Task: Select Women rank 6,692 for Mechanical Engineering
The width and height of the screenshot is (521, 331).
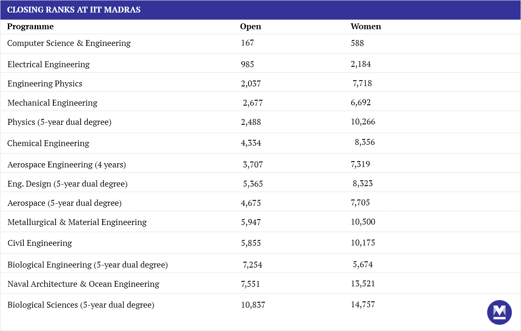Action: 361,103
